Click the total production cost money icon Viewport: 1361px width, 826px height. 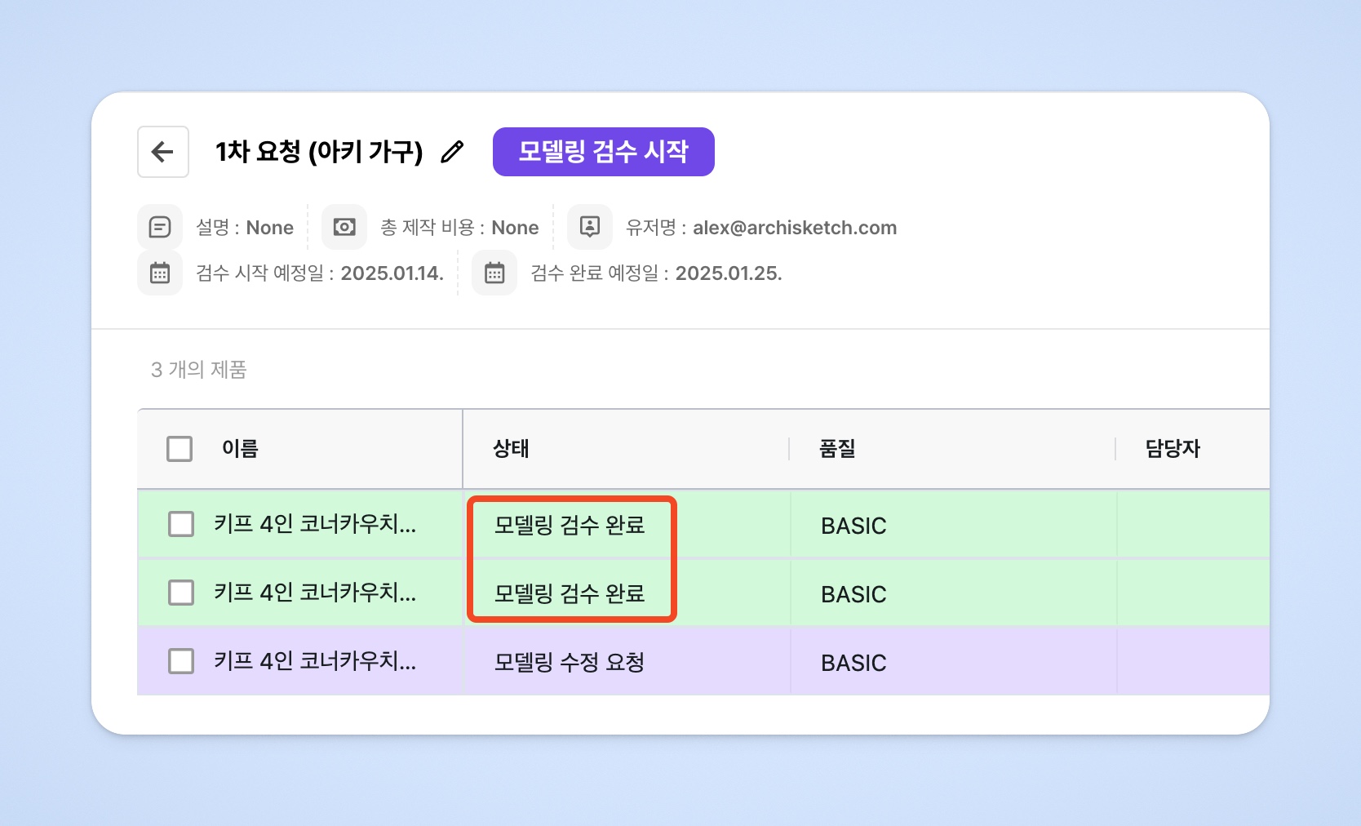pos(344,227)
